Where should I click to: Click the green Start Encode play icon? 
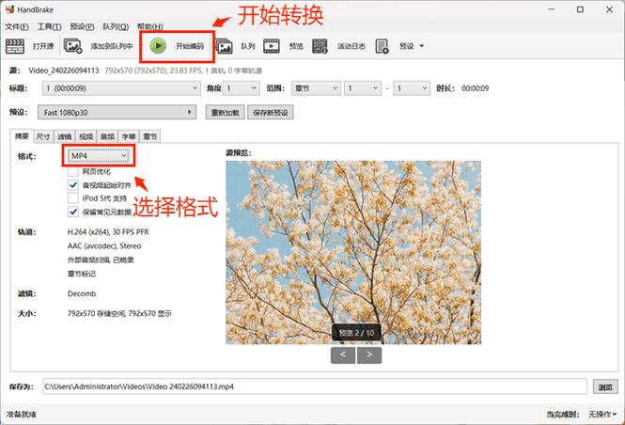point(158,46)
